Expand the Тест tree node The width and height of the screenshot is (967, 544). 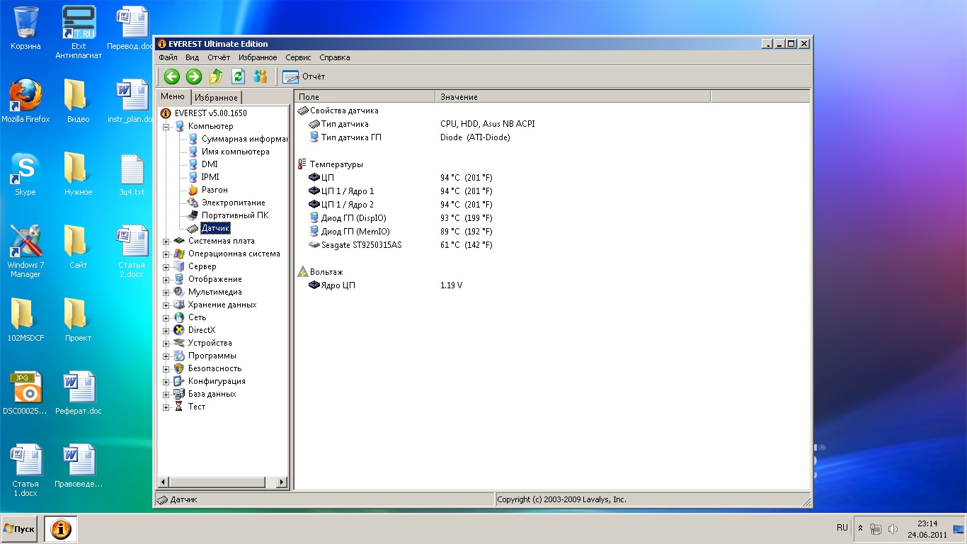pyautogui.click(x=166, y=407)
